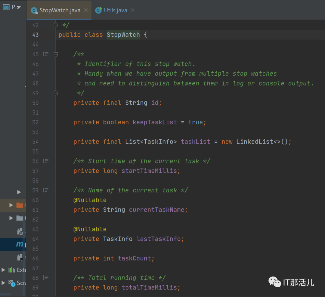Click the External Libraries bar-chart icon
Viewport: 325px width, 297px height.
[x=12, y=270]
